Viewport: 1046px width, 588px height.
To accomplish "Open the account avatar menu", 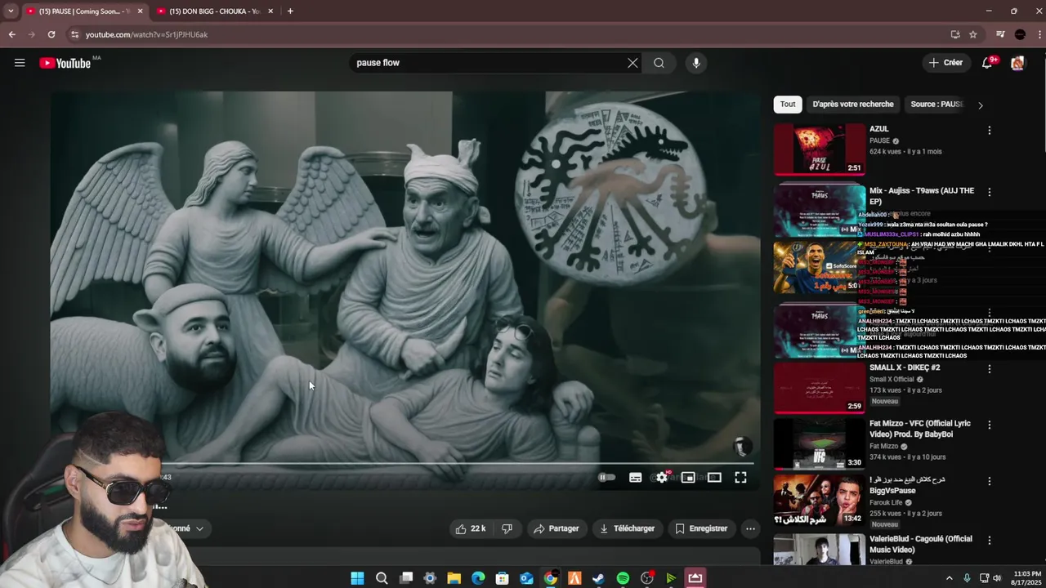I will tap(1017, 63).
